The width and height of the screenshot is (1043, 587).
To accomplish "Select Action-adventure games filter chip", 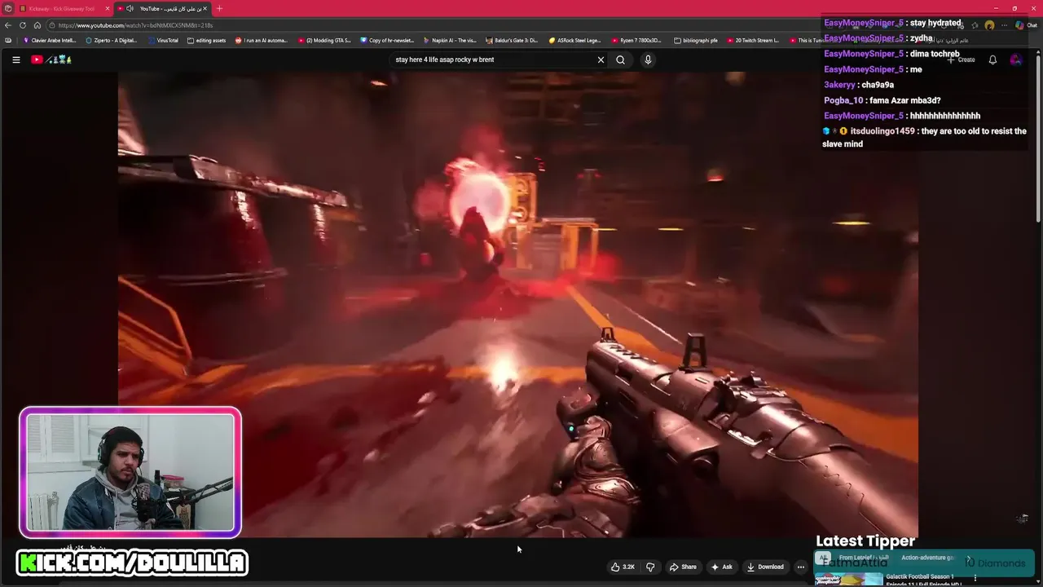I will [927, 558].
